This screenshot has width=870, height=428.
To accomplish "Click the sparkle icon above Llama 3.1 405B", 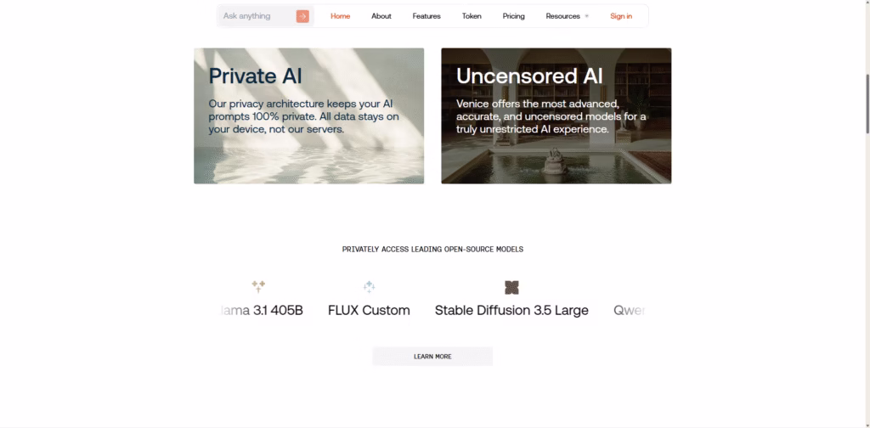I will pyautogui.click(x=258, y=287).
